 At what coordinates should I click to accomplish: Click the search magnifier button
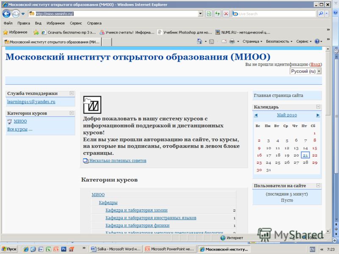tap(321, 14)
